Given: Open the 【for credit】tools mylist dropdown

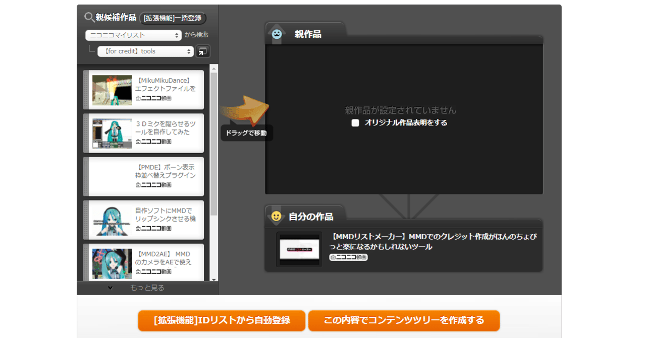Looking at the screenshot, I should pyautogui.click(x=145, y=51).
